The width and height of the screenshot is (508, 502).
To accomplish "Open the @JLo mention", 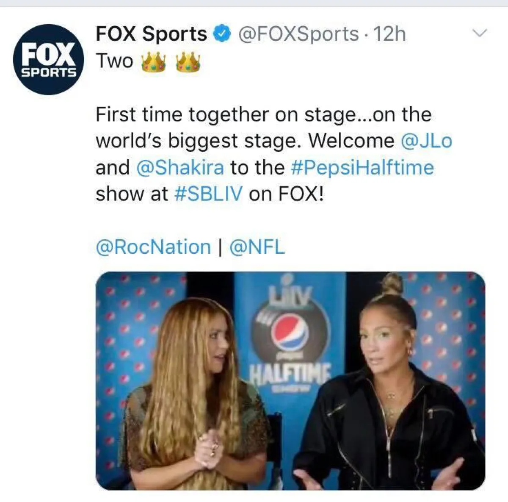I will click(426, 141).
